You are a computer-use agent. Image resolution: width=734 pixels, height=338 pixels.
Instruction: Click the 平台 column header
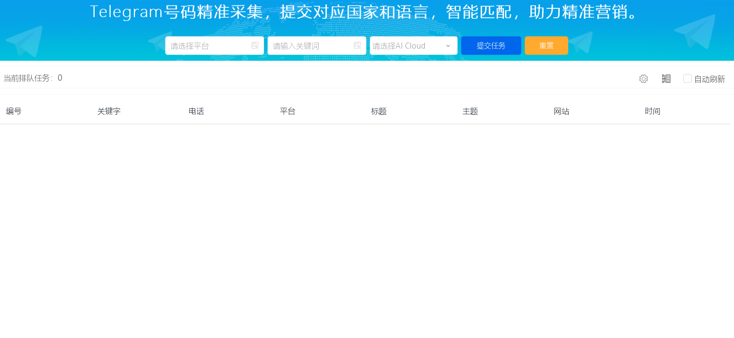(x=288, y=111)
